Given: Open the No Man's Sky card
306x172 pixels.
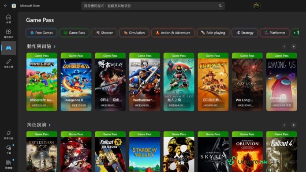Looking at the screenshot, I should pos(179,82).
